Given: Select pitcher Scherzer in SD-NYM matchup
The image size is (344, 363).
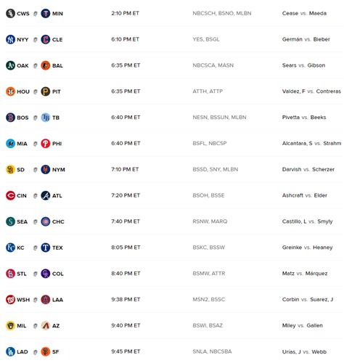Looking at the screenshot, I should click(x=323, y=169).
